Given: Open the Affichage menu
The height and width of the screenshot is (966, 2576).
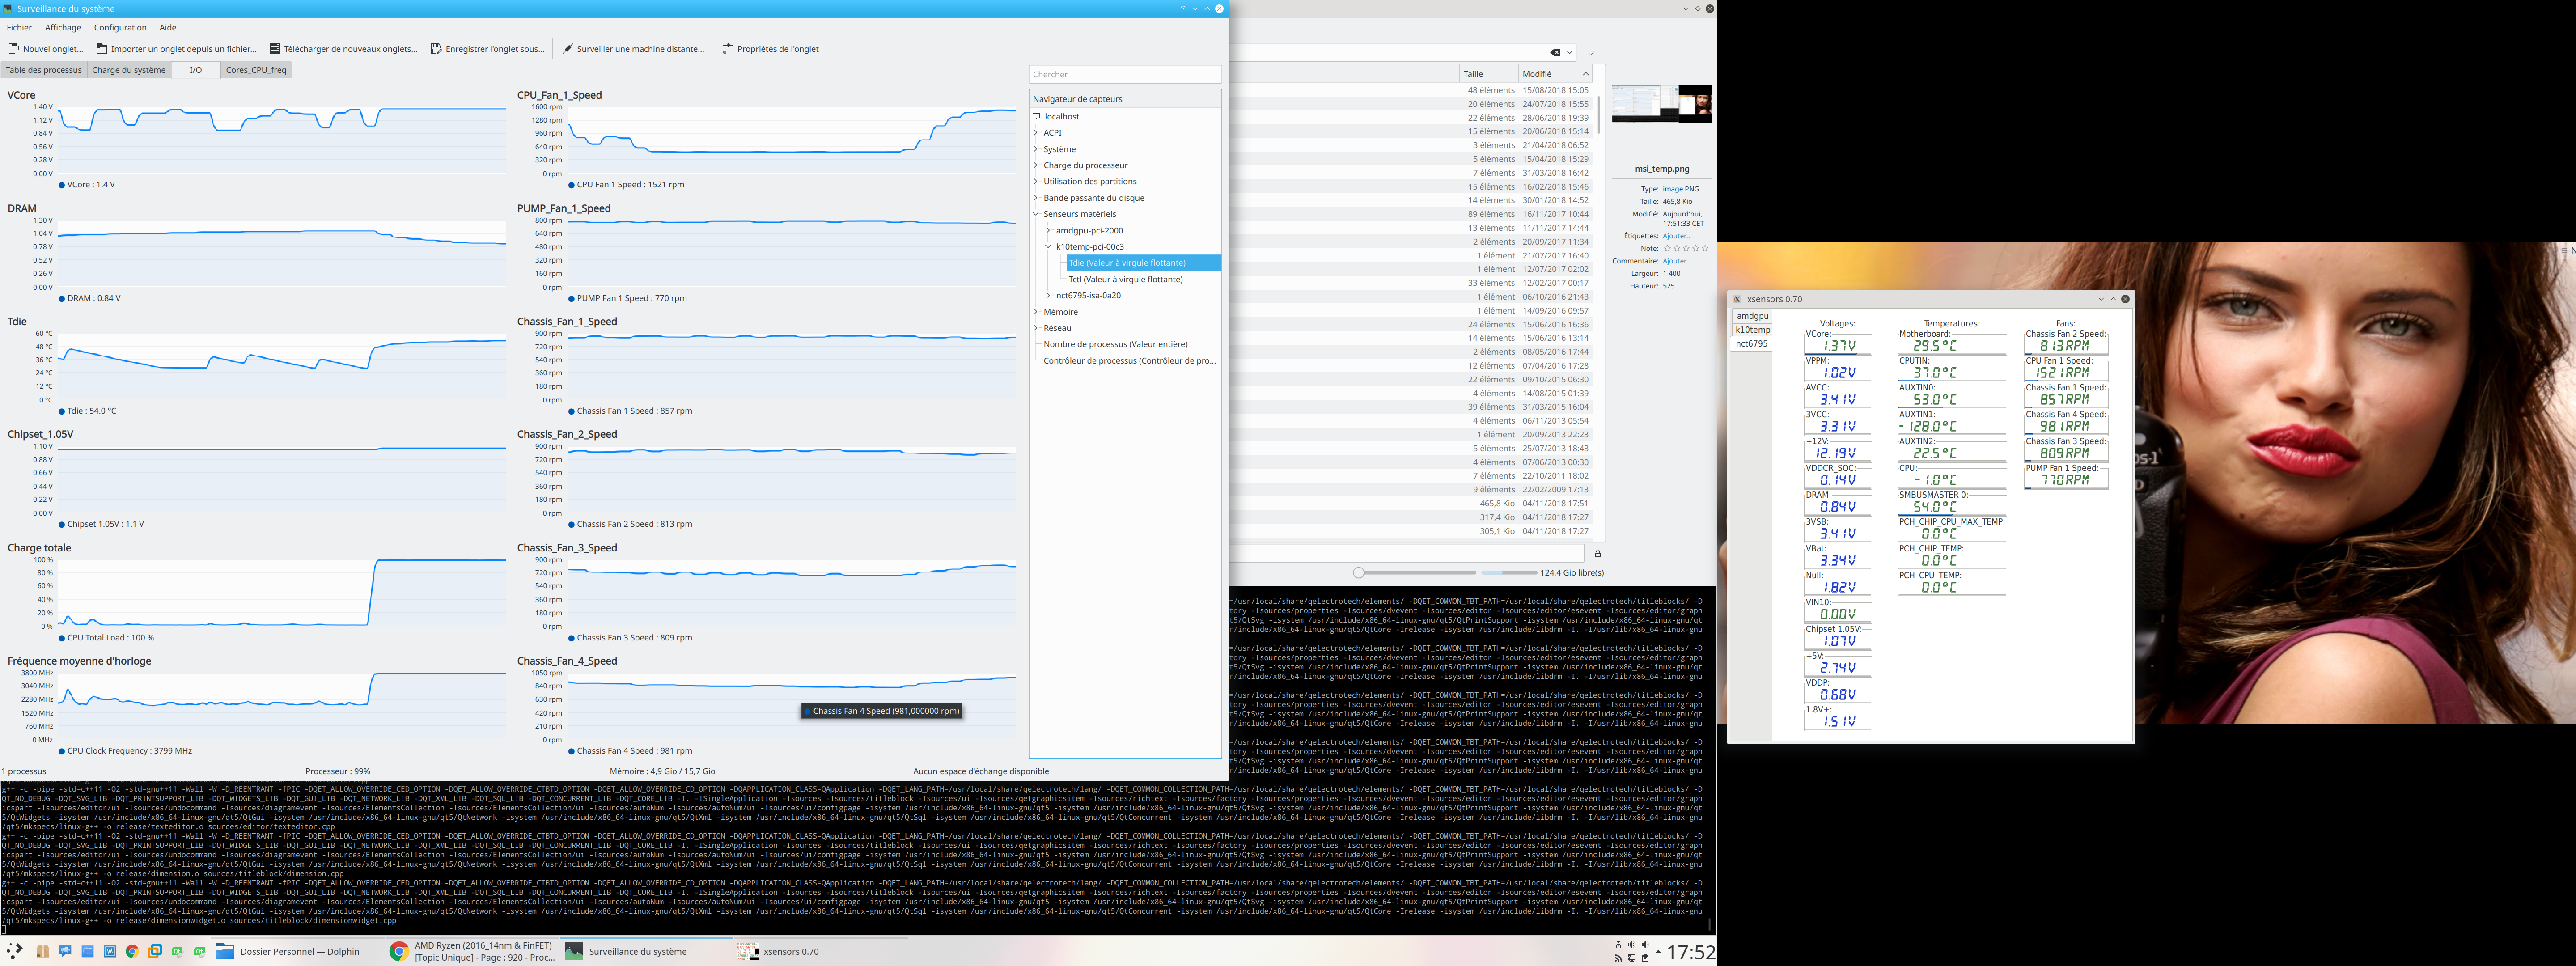Looking at the screenshot, I should tap(63, 28).
